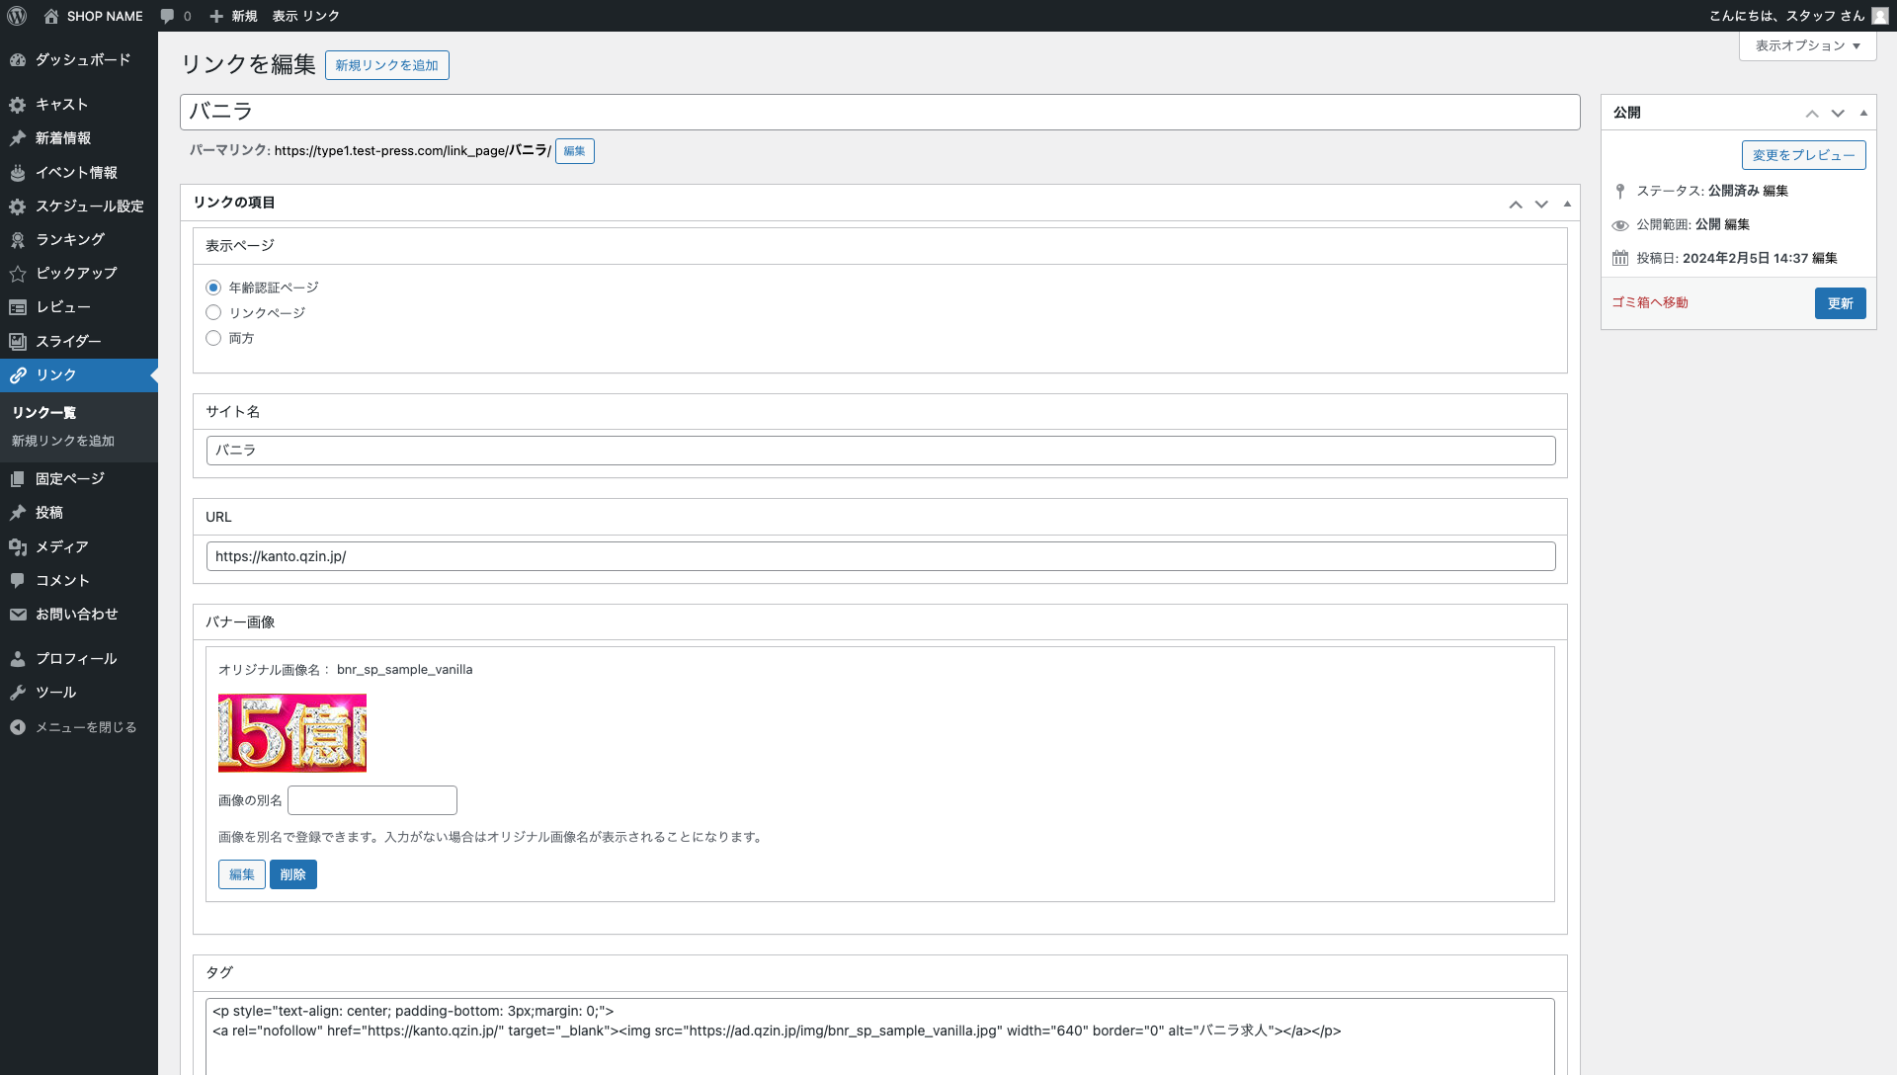Move リンクの項目 panel up
The image size is (1897, 1075).
pos(1516,205)
